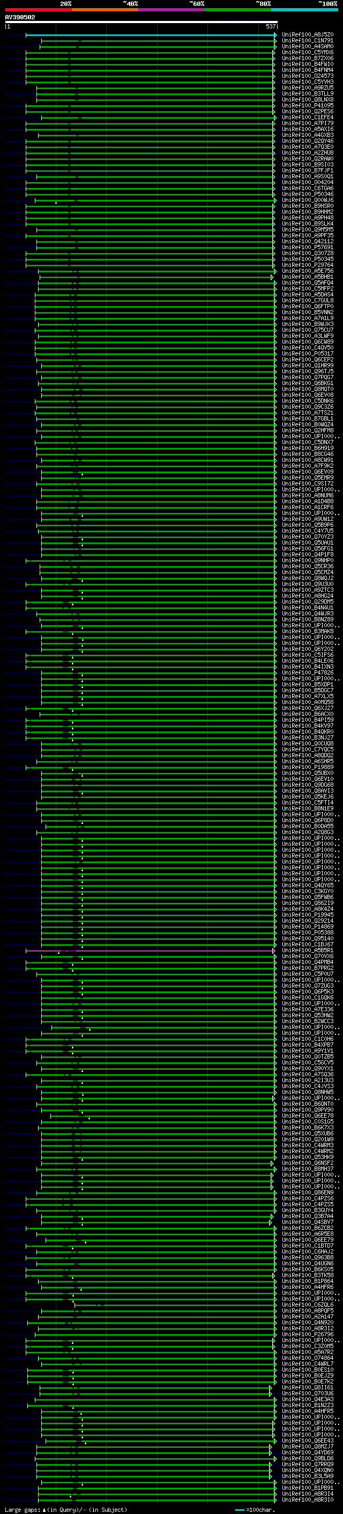Click the green ~80% identity color segment
This screenshot has width=343, height=1514.
(238, 10)
